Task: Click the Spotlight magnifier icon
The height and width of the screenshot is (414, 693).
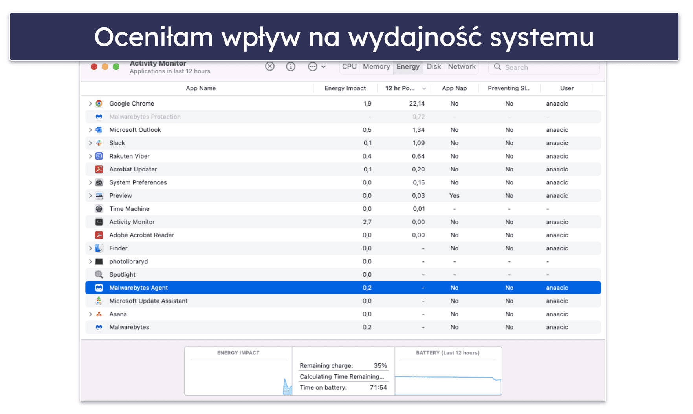Action: point(99,274)
